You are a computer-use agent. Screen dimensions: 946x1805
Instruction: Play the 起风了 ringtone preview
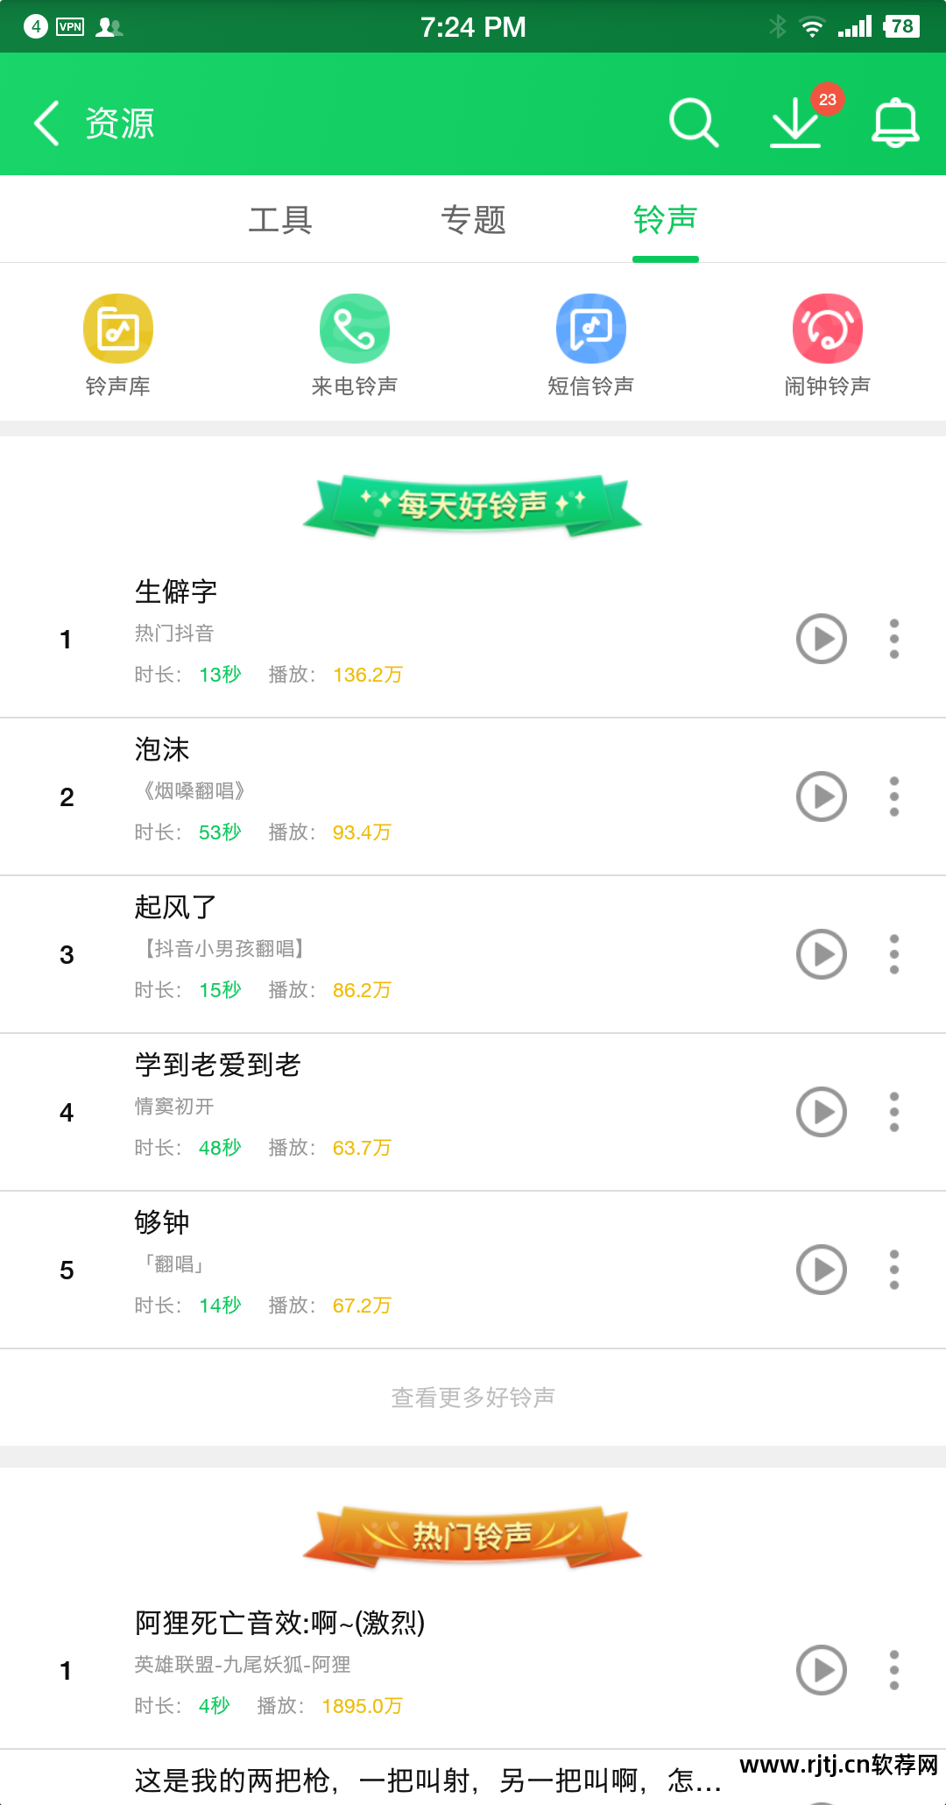tap(821, 954)
